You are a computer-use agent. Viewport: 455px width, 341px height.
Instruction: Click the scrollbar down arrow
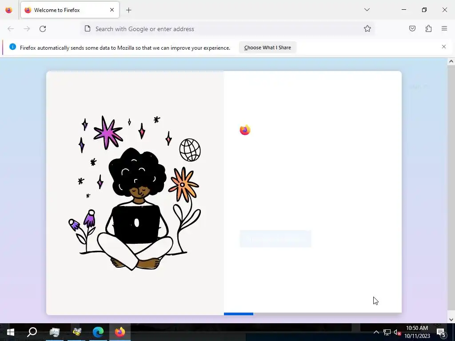(x=451, y=319)
